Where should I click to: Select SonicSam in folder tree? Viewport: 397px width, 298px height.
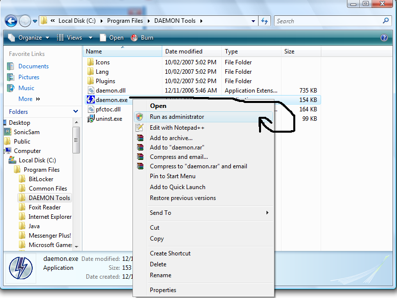pyautogui.click(x=27, y=132)
